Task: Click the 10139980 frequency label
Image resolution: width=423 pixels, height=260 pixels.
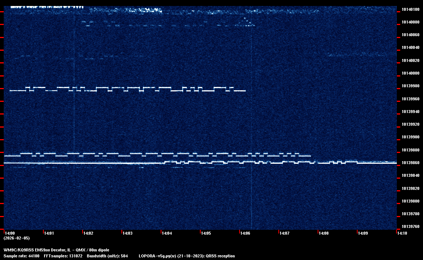Action: coord(410,86)
